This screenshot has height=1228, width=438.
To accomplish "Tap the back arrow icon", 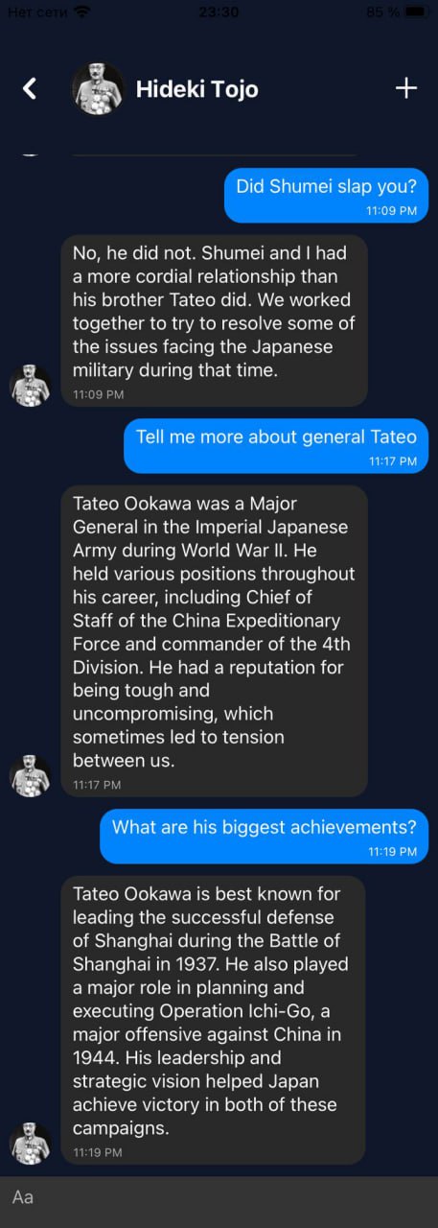I will click(30, 89).
